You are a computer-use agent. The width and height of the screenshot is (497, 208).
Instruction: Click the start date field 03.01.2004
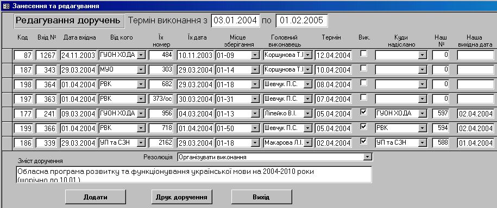coord(235,21)
